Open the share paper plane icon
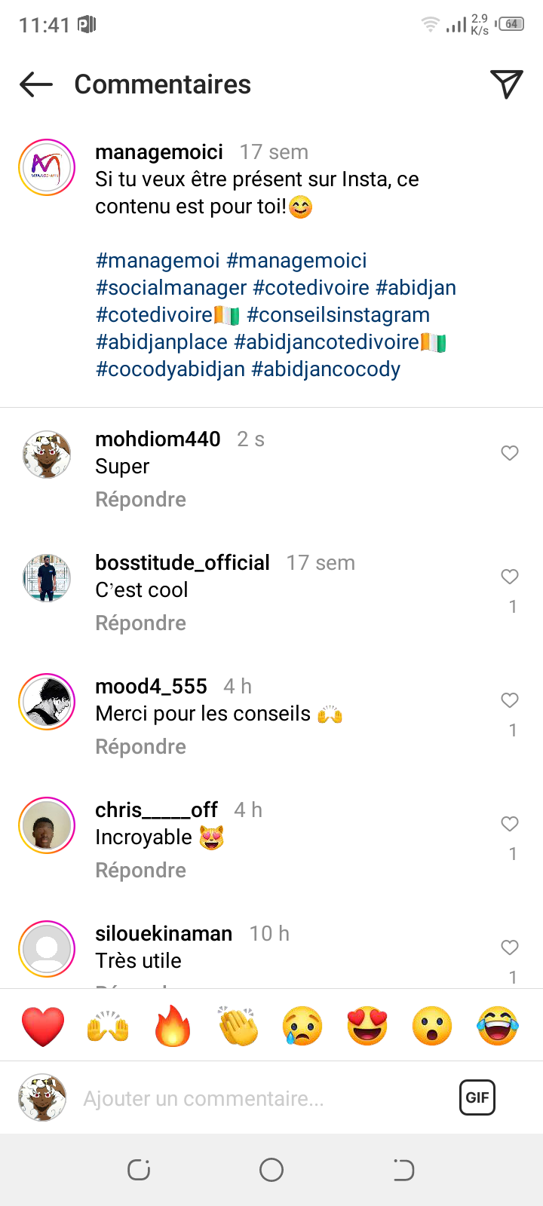Viewport: 543px width, 1206px height. pyautogui.click(x=506, y=84)
